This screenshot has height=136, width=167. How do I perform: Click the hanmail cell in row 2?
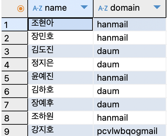tap(130, 38)
